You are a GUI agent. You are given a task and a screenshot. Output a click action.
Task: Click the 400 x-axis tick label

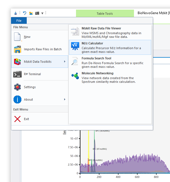click(118, 177)
